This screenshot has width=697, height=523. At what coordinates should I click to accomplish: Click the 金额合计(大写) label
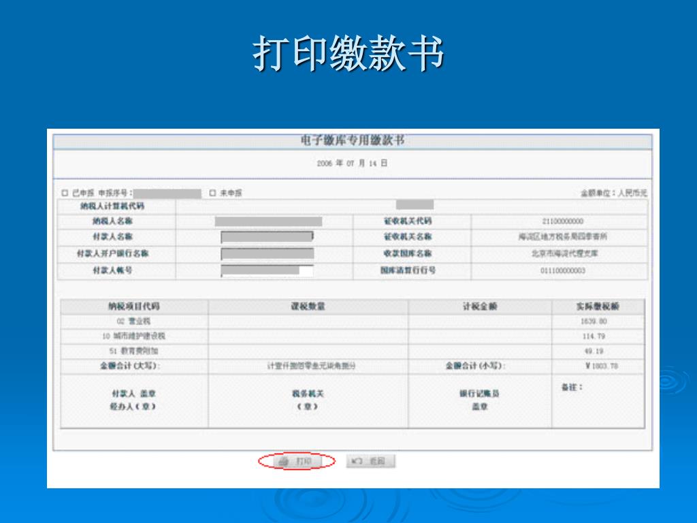click(x=130, y=366)
